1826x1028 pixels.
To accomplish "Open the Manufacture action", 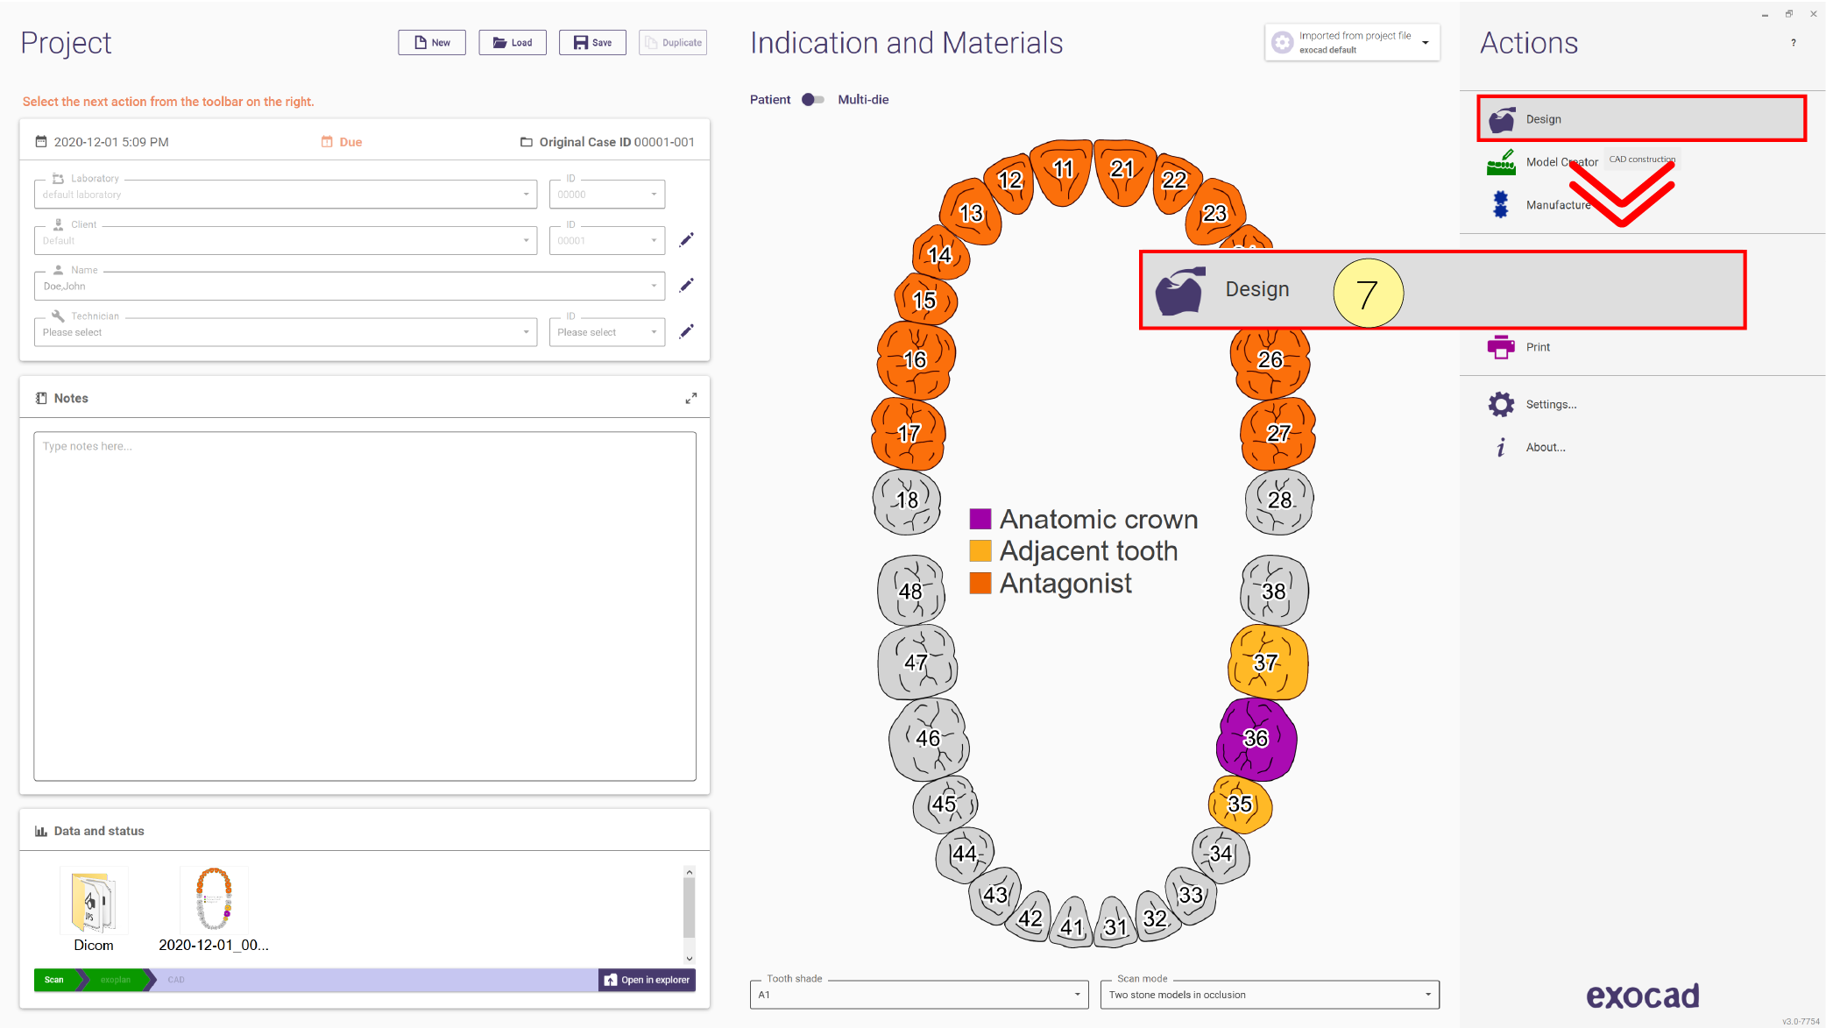I will click(x=1539, y=205).
